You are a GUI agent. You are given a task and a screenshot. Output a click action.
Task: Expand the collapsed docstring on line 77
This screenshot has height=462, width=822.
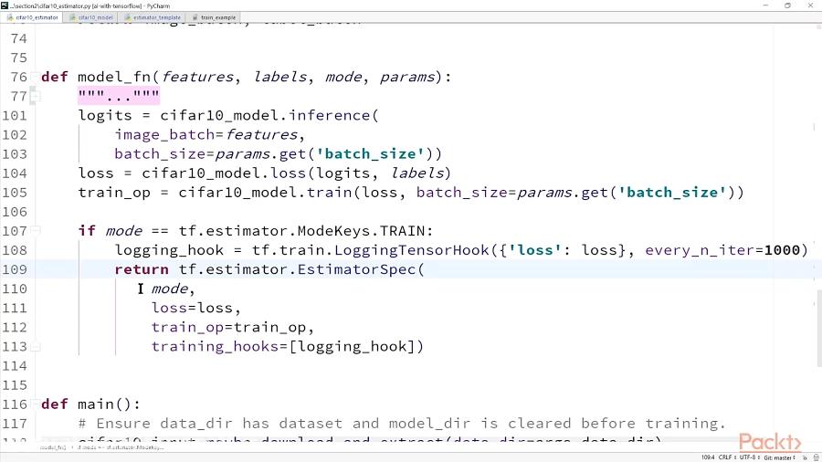click(37, 97)
